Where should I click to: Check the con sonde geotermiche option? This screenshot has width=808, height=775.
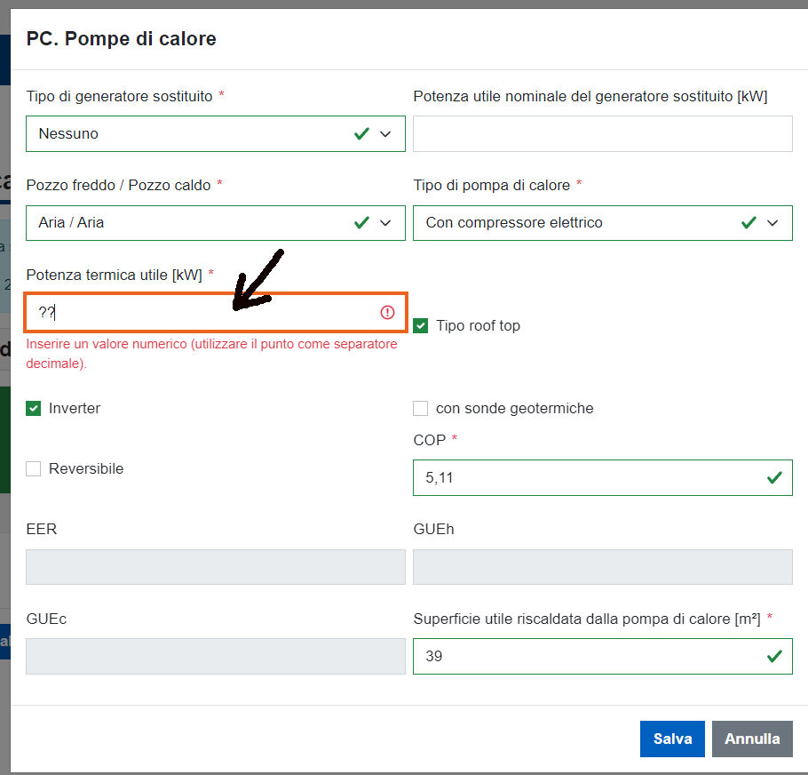click(x=421, y=408)
